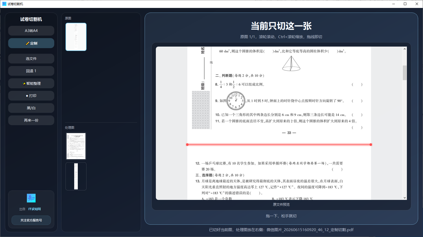Select the 原图 source page thumbnail
Viewport: 423px width, 237px height.
pos(76,37)
